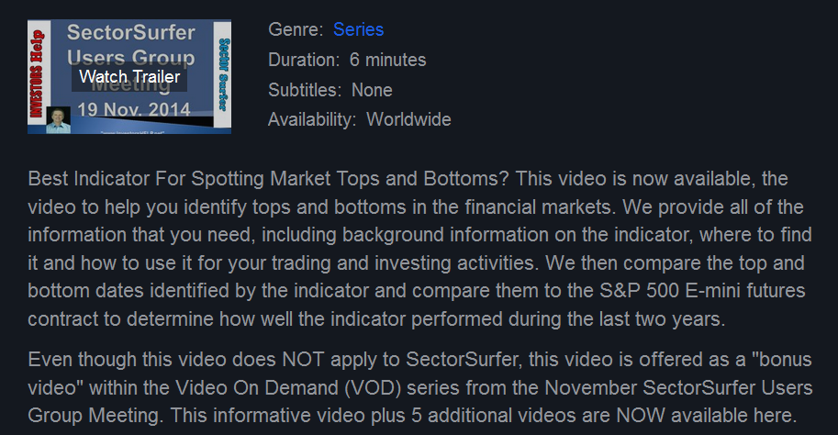838x435 pixels.
Task: Click the Best Indicator For Spotting heading sentence
Action: click(x=268, y=179)
